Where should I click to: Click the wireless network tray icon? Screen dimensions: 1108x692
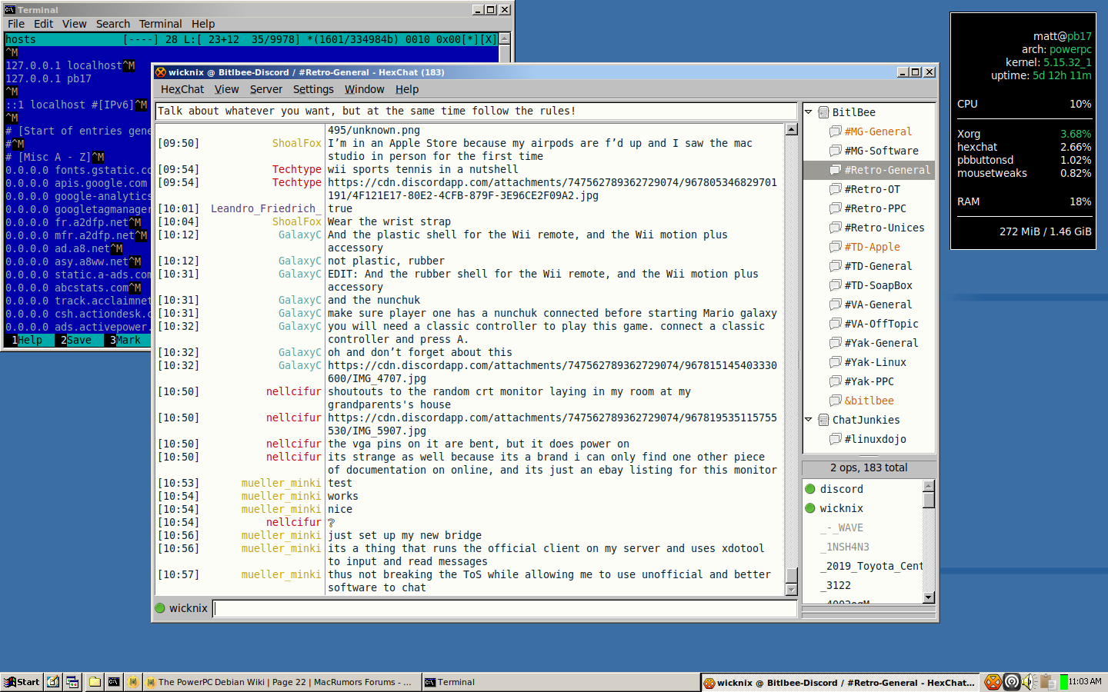pos(1012,682)
